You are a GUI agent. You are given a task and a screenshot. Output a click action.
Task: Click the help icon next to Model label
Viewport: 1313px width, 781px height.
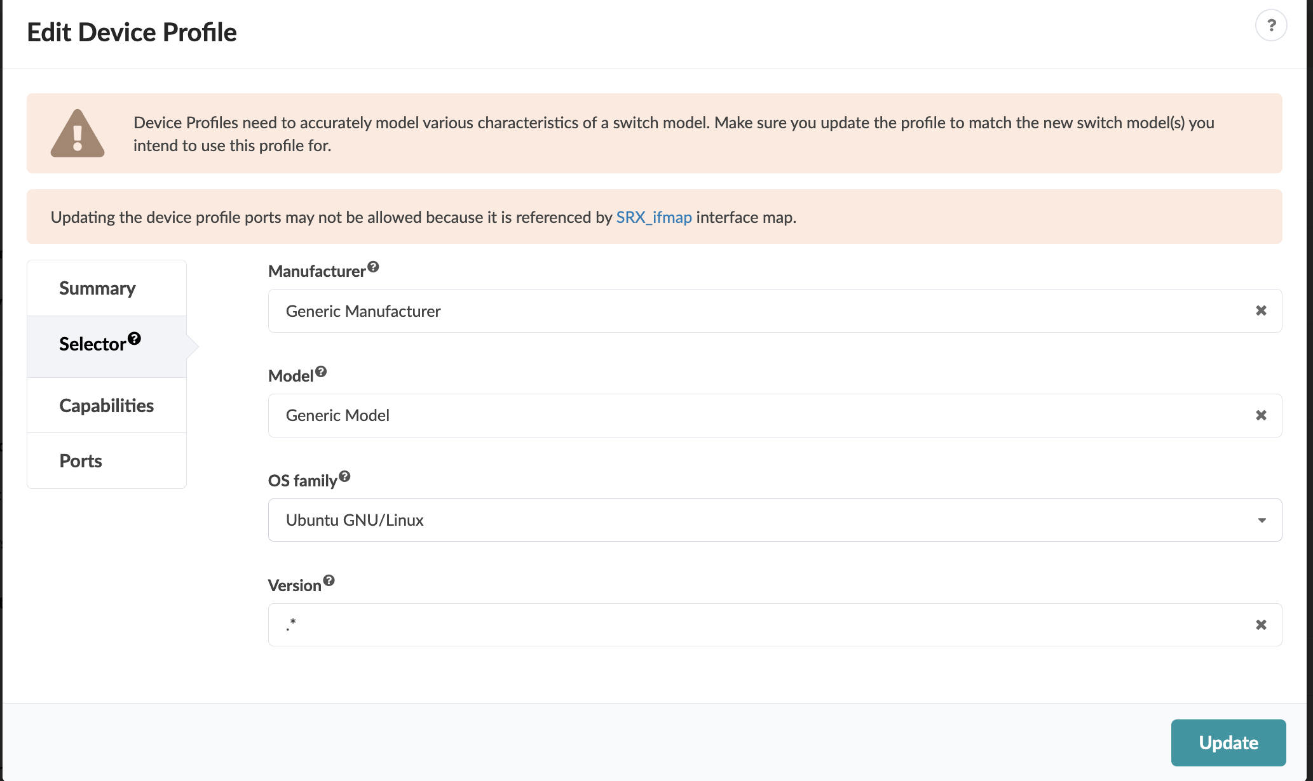[x=321, y=372]
